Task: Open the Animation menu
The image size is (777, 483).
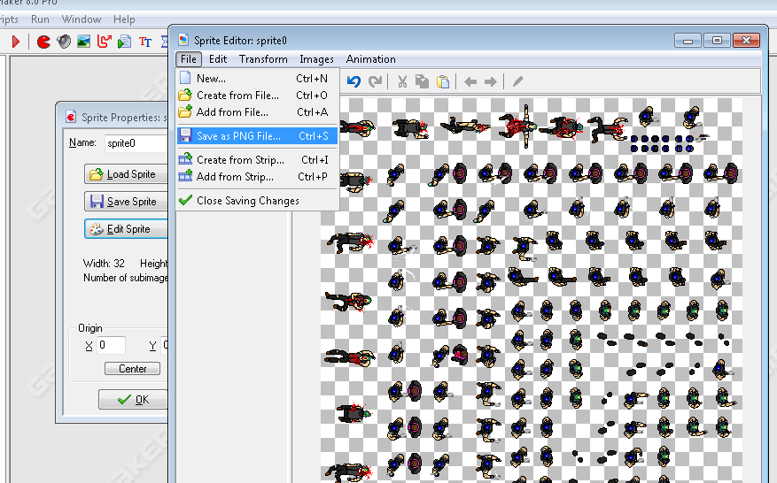Action: 370,59
